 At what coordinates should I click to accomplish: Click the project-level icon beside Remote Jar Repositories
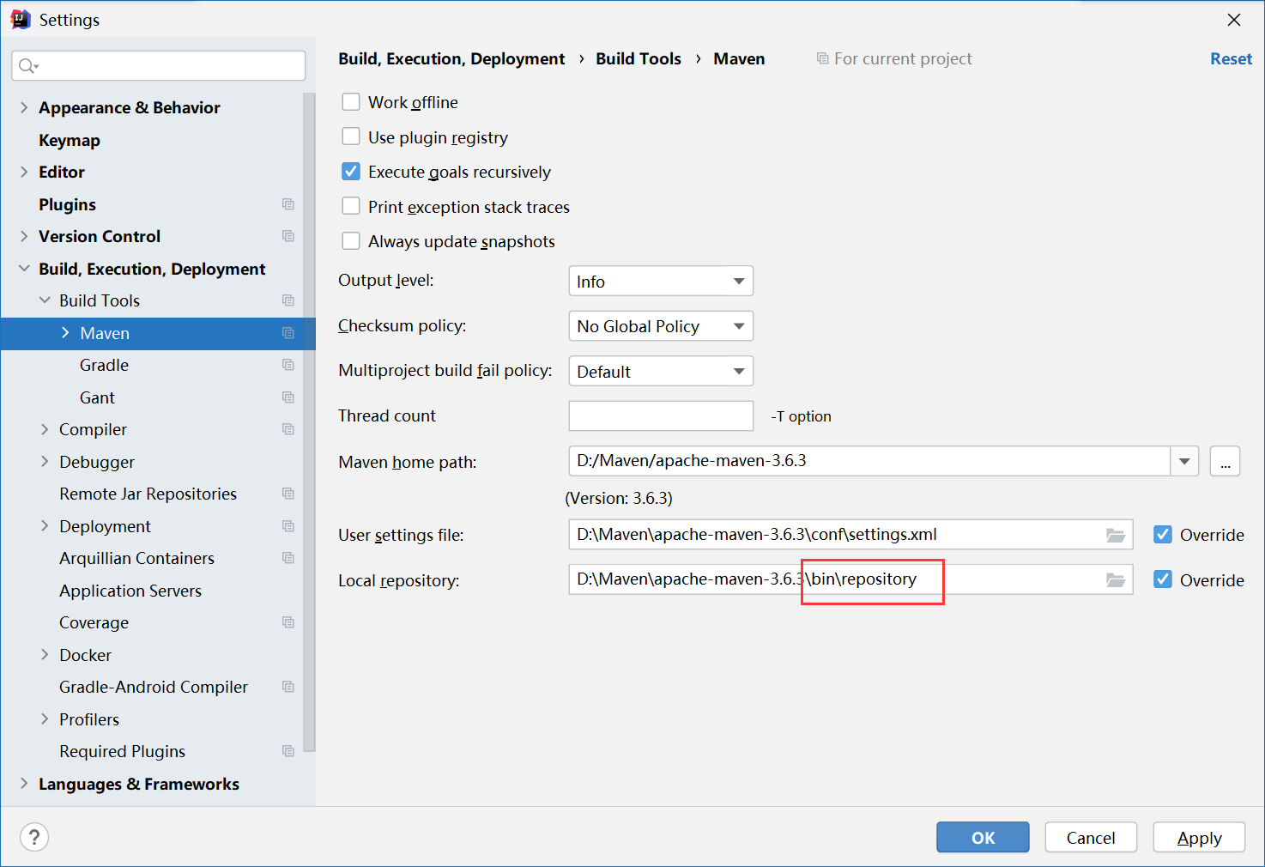point(288,494)
